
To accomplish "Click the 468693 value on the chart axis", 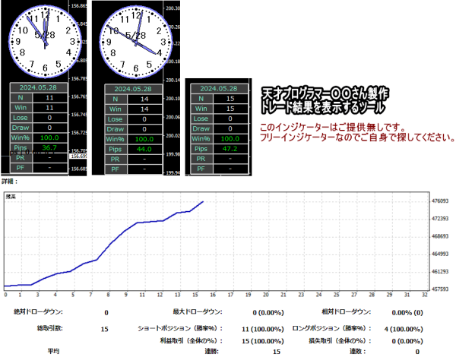I will 440,236.
